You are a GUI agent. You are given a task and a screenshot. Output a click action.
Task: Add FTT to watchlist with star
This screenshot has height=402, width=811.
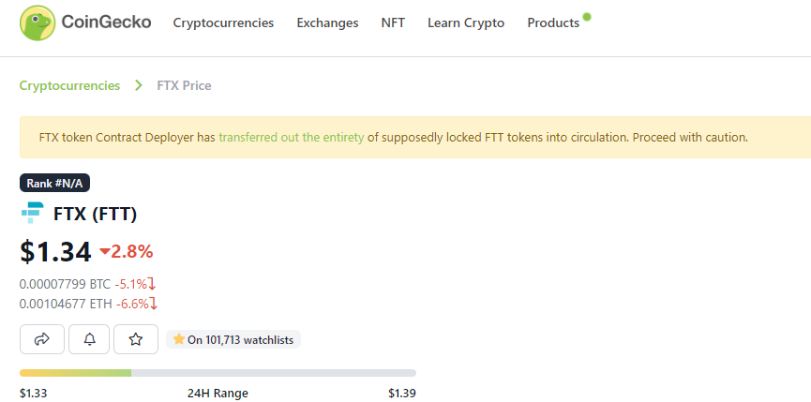coord(136,339)
